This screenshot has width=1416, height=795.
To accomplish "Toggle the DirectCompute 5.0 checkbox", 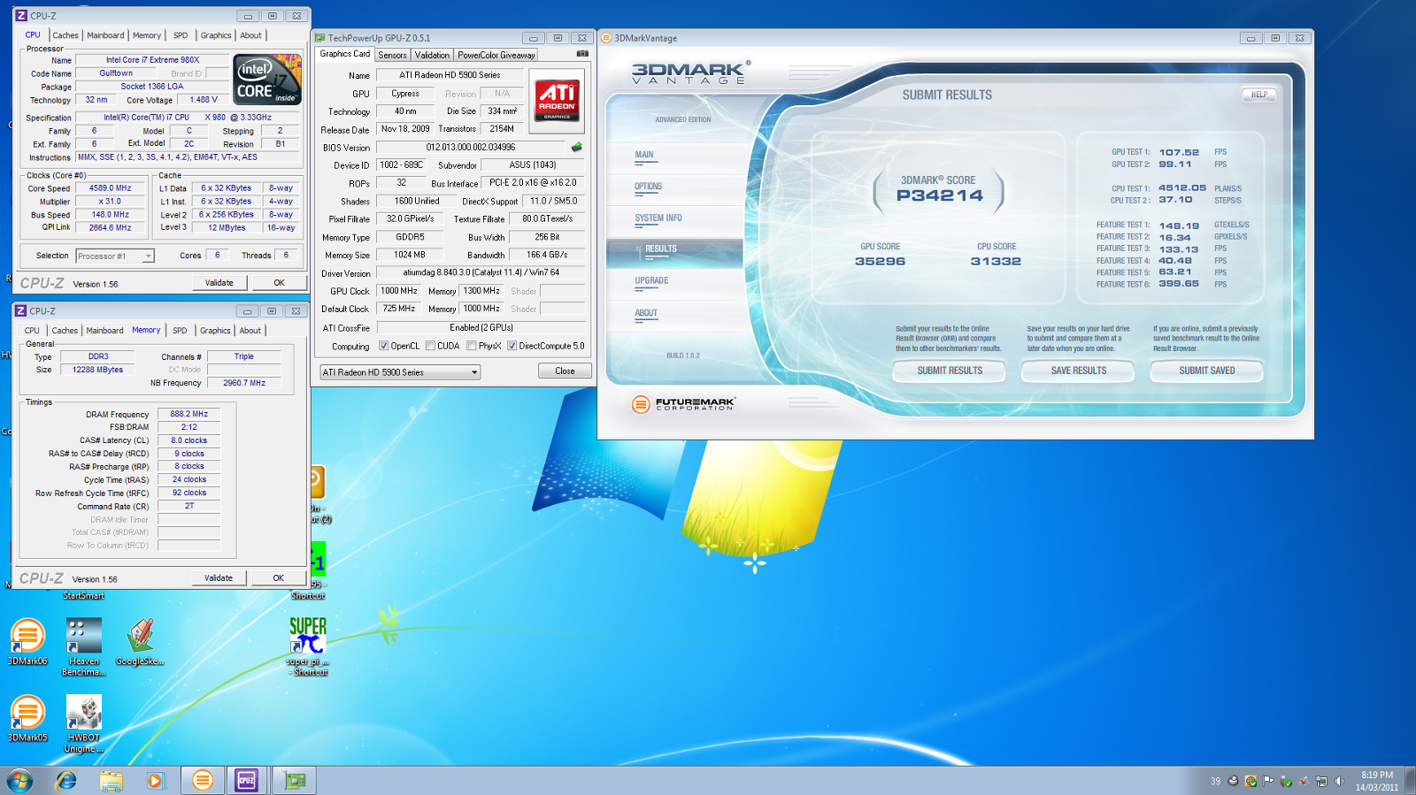I will point(512,346).
